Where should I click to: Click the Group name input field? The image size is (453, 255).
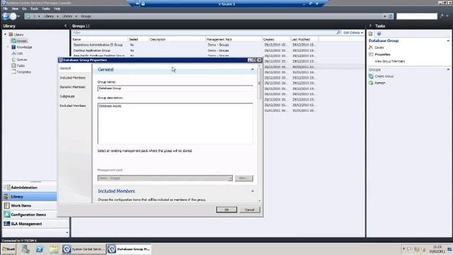click(175, 89)
